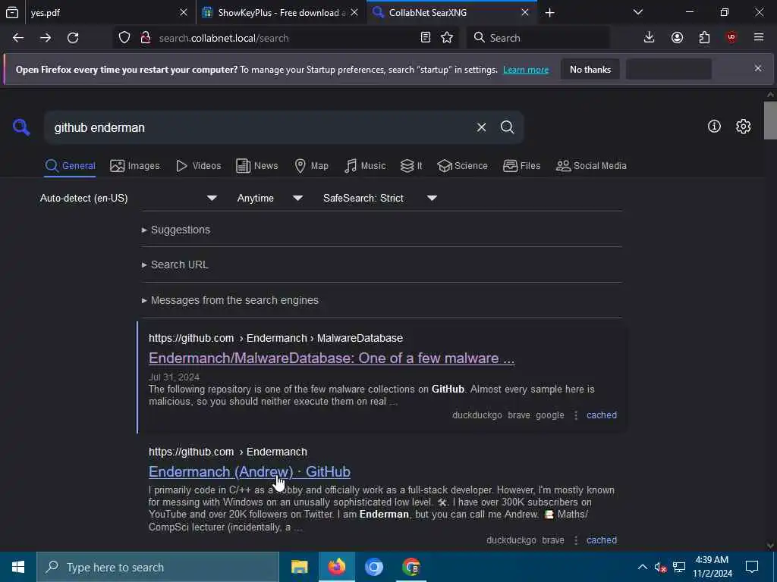Click the page vertical scrollbar thumb
This screenshot has height=582, width=777.
click(770, 120)
